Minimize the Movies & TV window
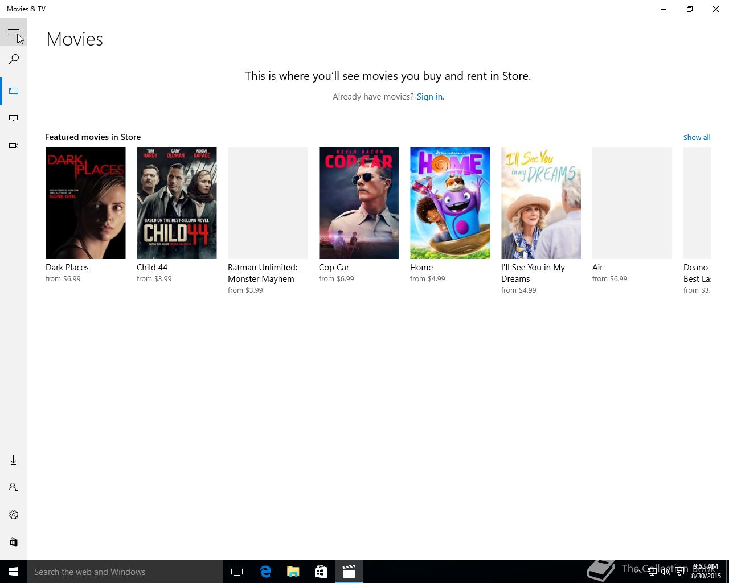This screenshot has width=729, height=583. point(664,9)
